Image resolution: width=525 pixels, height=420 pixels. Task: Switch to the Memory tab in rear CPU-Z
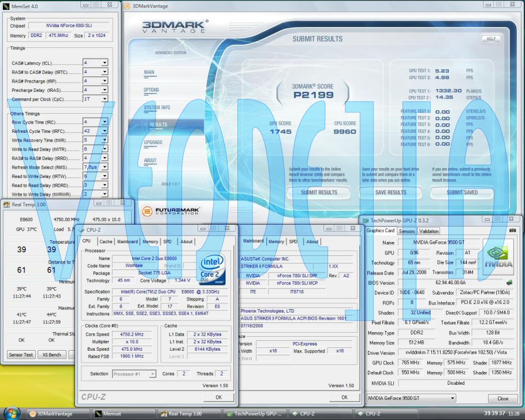click(276, 241)
